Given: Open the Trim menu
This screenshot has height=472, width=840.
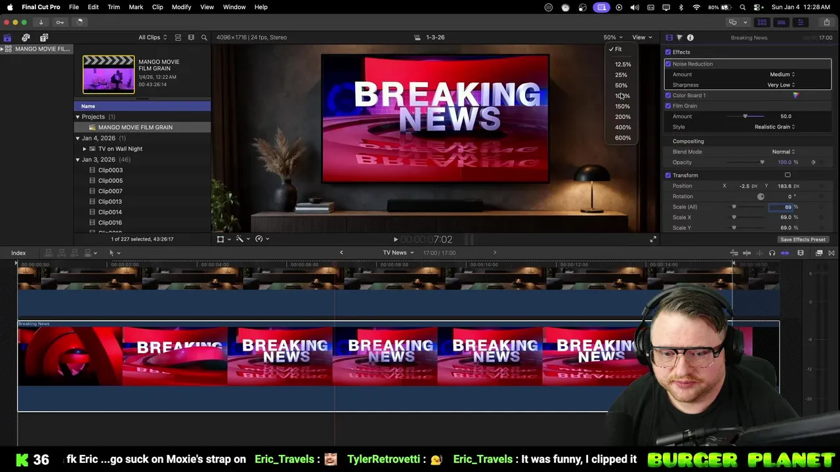Looking at the screenshot, I should [114, 7].
